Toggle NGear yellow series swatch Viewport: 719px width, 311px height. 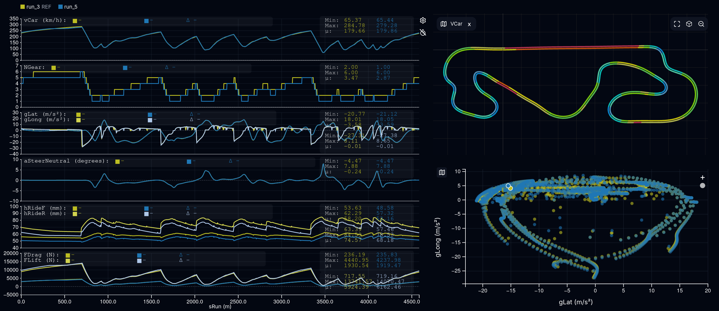coord(54,68)
